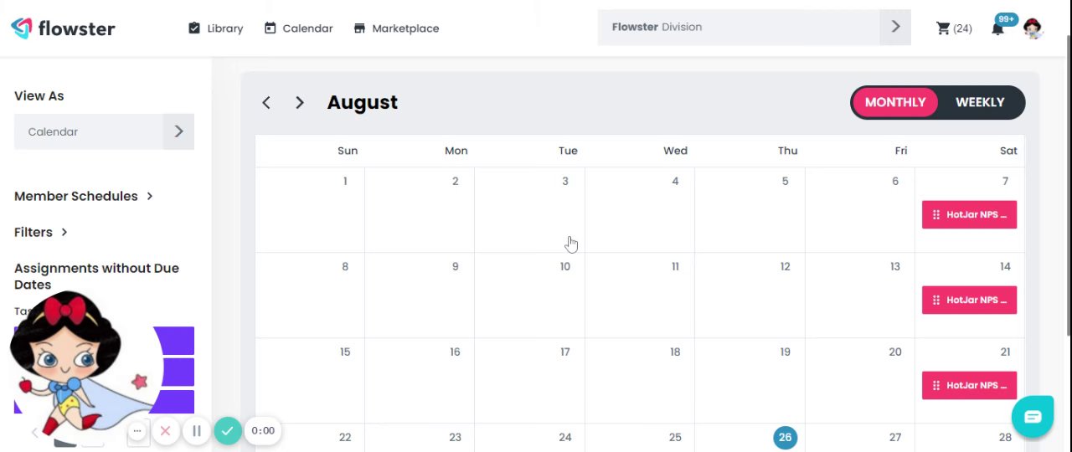Select today's date 26
Image resolution: width=1072 pixels, height=452 pixels.
pos(785,437)
